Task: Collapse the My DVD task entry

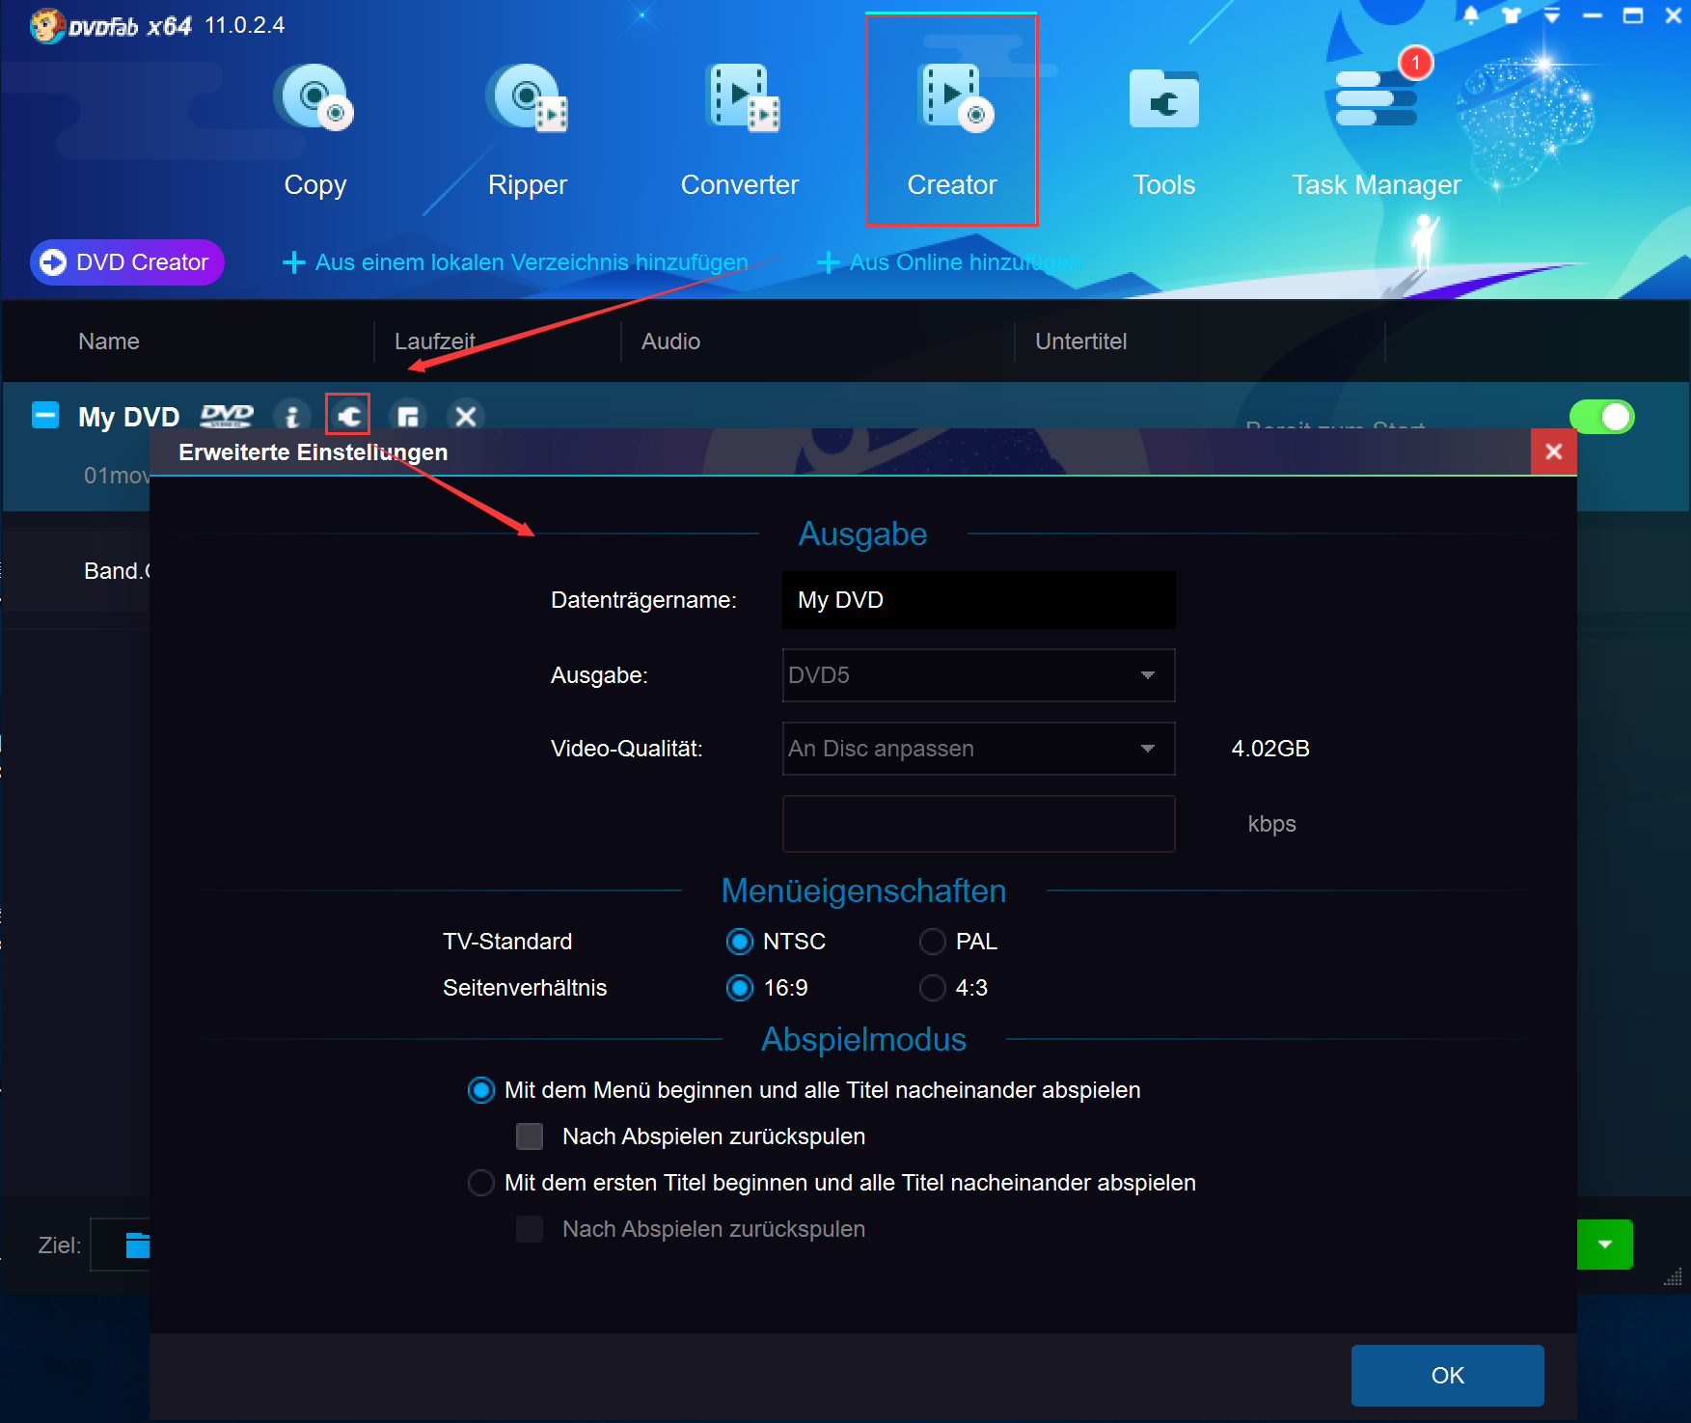Action: 45,415
